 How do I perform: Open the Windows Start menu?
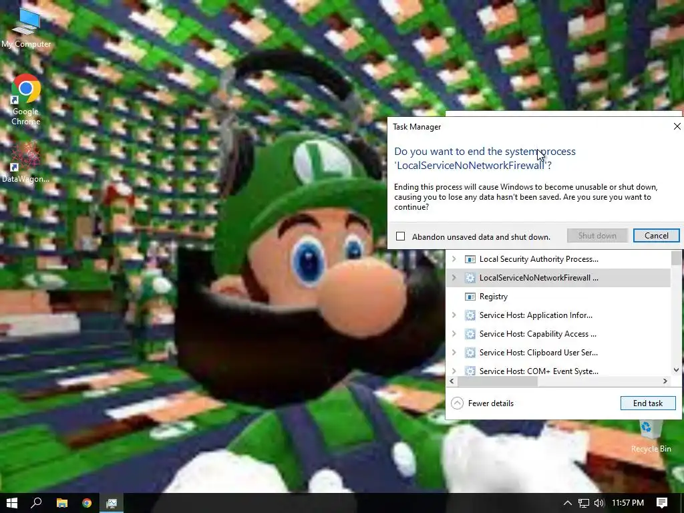[x=12, y=503]
